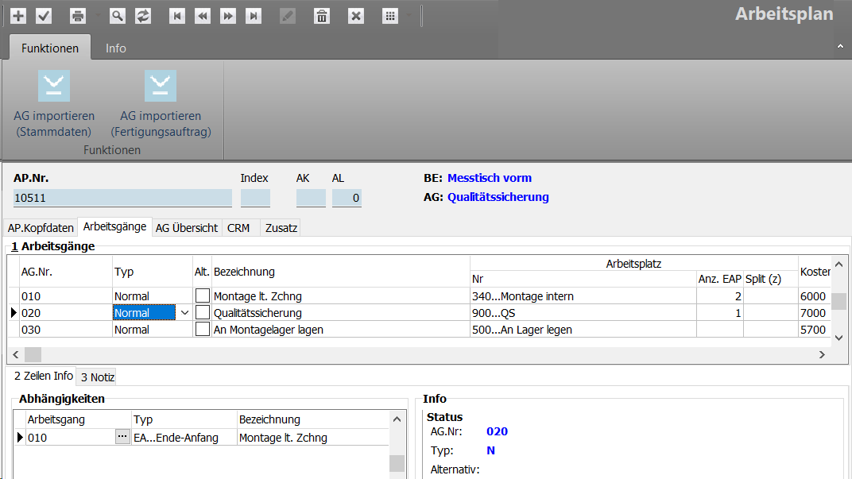Switch to the Funktionen ribbon tab

[50, 48]
